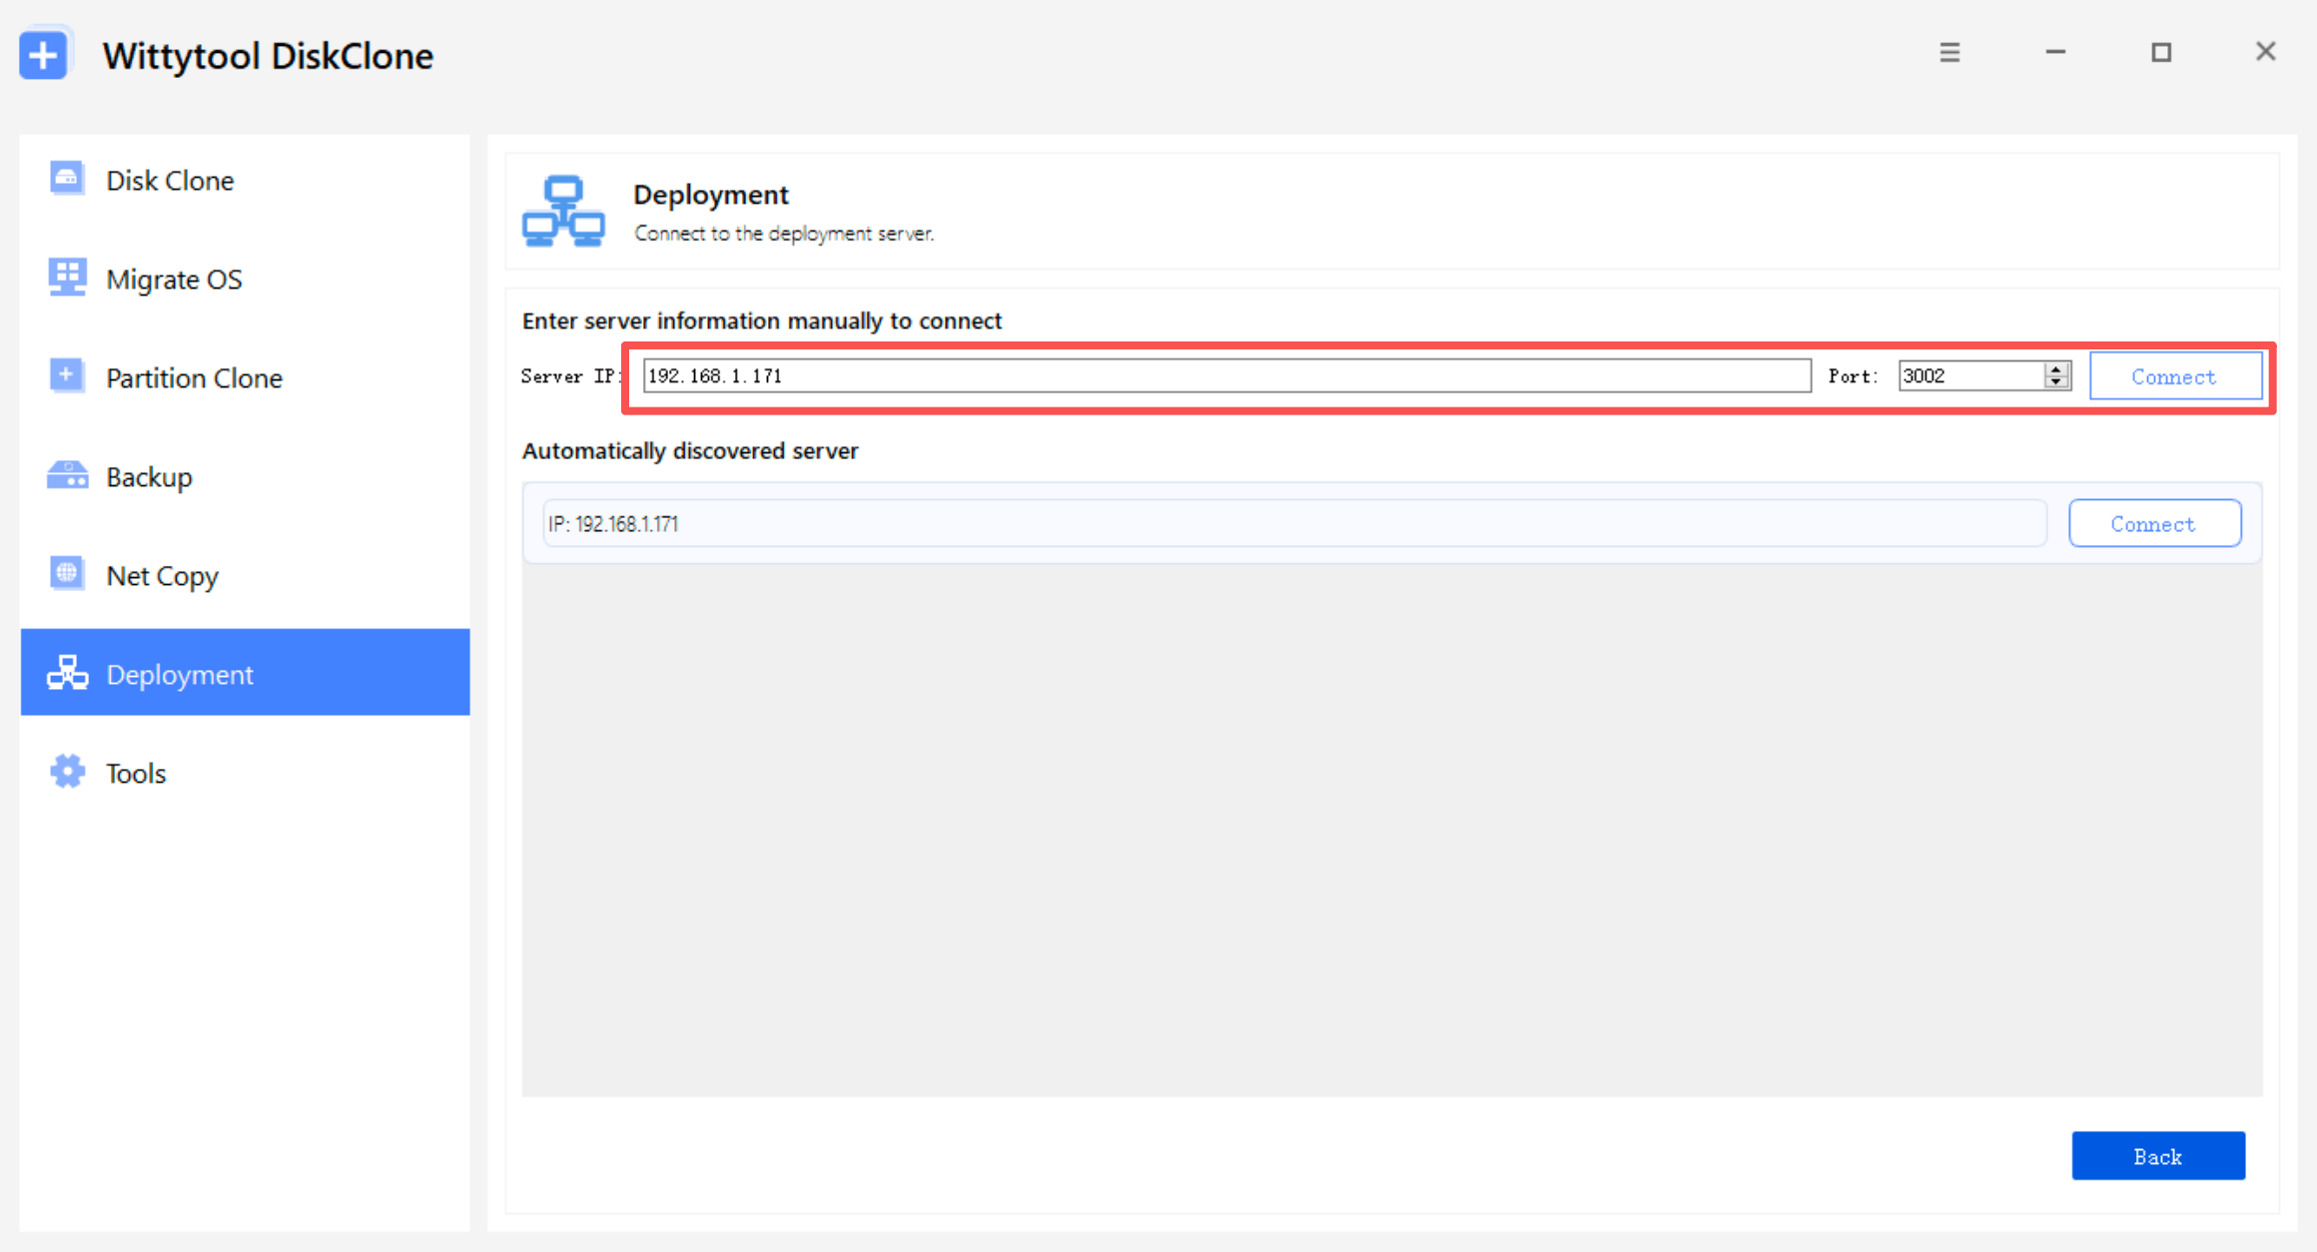Minimize the DiskClone window

coord(2055,52)
